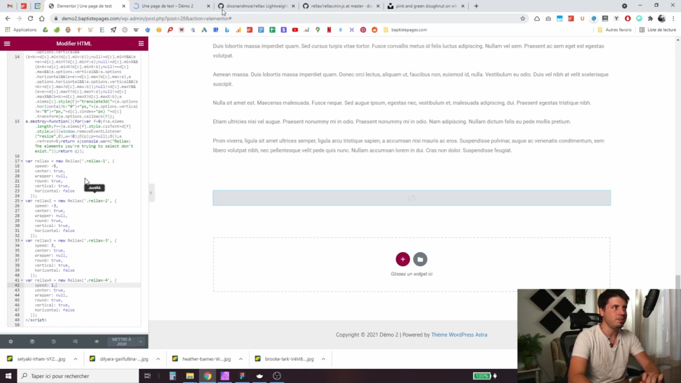This screenshot has width=681, height=383.
Task: Click the METTRE À JOUR button
Action: pyautogui.click(x=121, y=342)
